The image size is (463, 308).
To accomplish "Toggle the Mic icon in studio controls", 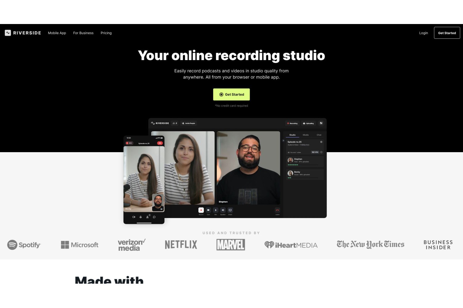I will tap(215, 210).
